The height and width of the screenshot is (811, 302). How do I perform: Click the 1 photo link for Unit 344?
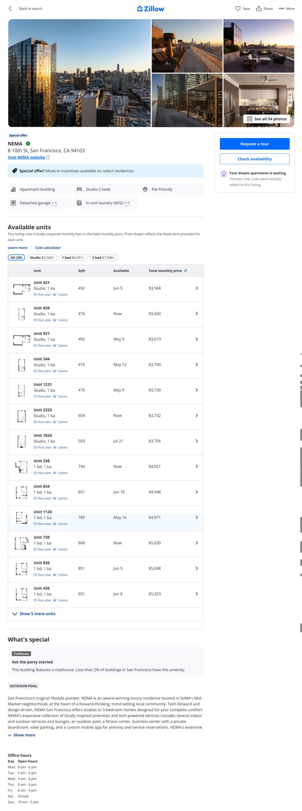(x=60, y=371)
